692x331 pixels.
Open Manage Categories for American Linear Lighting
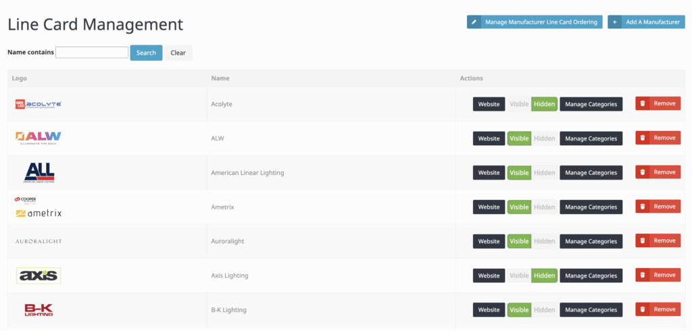[591, 173]
